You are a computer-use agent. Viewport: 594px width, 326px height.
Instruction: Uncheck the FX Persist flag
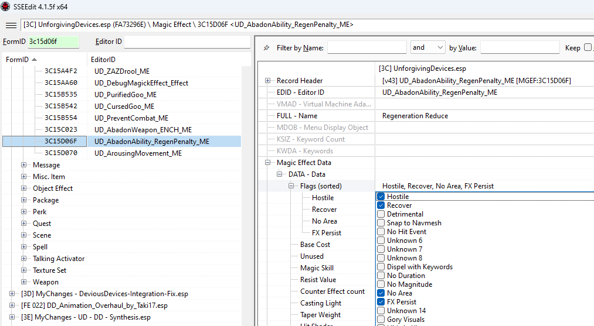point(381,302)
